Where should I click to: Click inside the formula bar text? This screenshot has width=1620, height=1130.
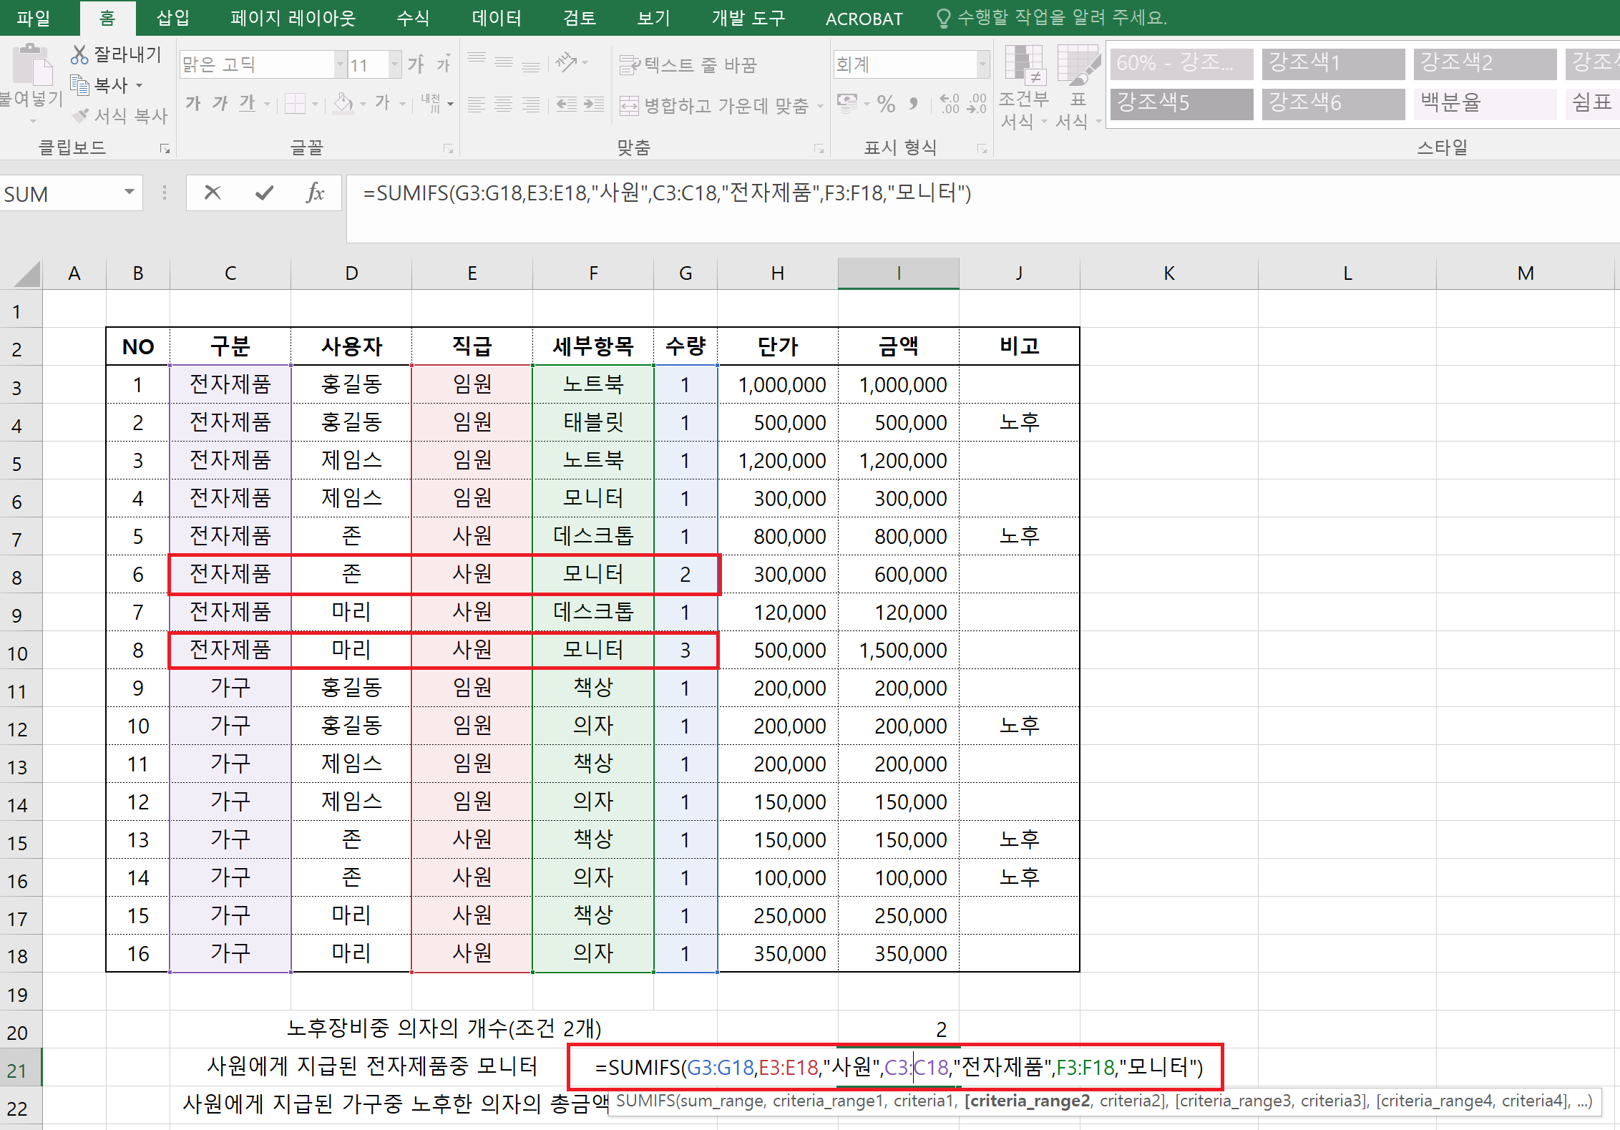click(x=666, y=194)
